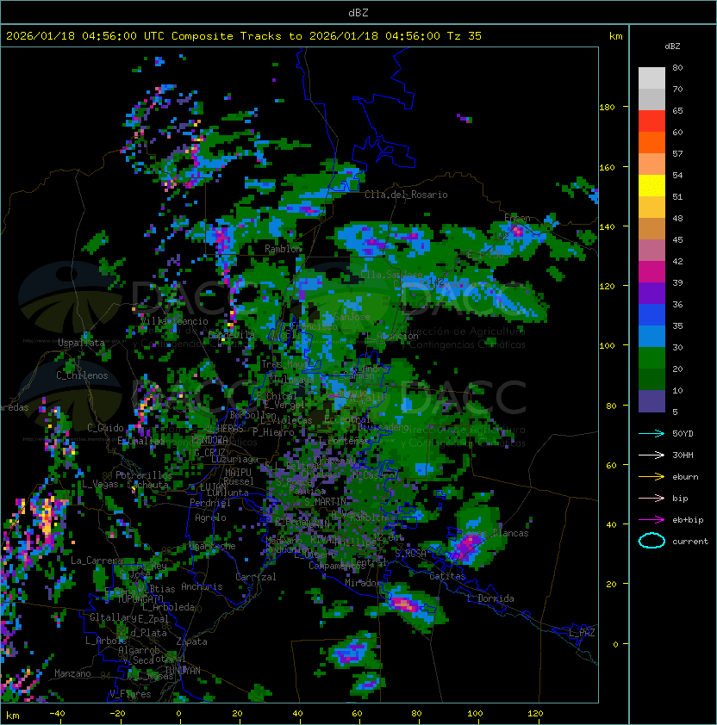The image size is (717, 725).
Task: Pick the slate 5–10 dBZ legend swatch
Action: 652,401
